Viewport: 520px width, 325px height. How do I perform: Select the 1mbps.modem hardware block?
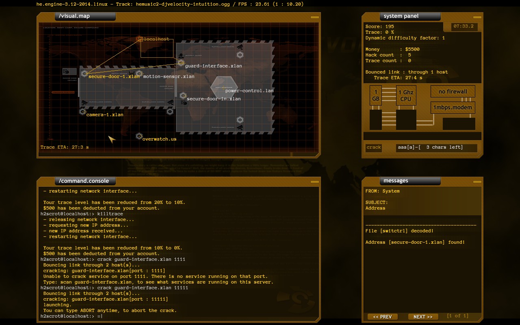pos(453,108)
